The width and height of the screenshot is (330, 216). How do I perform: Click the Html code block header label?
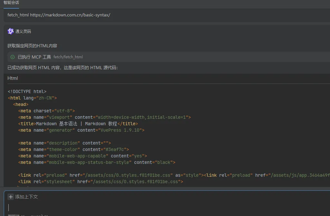13,78
